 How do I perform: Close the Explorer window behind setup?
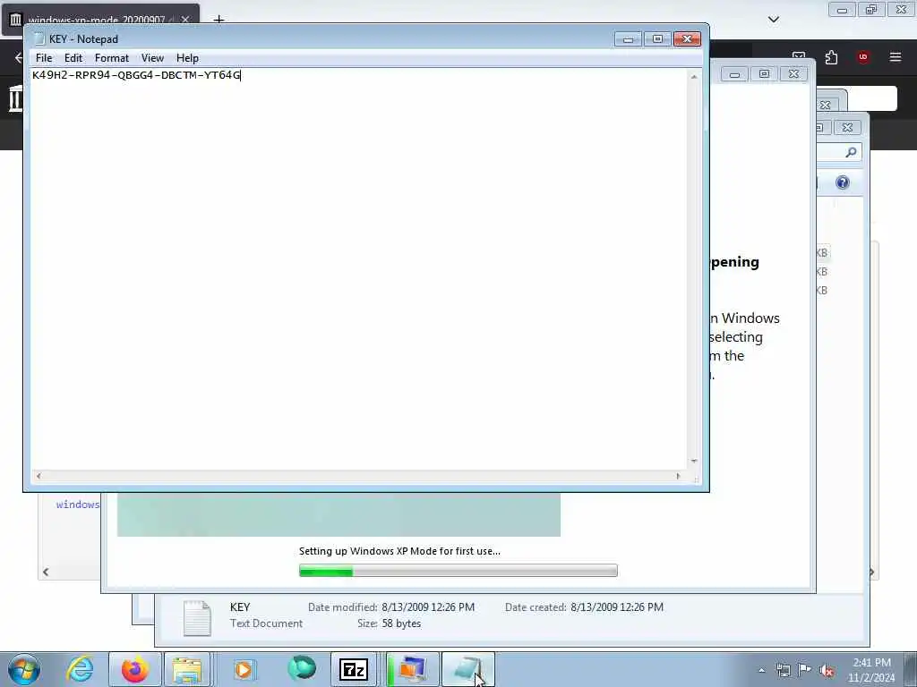pyautogui.click(x=847, y=127)
